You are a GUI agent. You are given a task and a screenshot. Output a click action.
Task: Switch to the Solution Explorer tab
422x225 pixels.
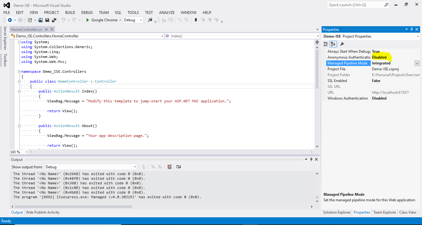337,212
